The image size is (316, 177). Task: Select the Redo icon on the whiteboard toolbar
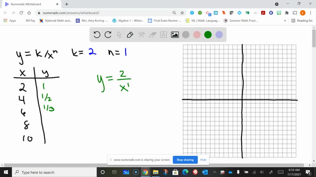108,35
